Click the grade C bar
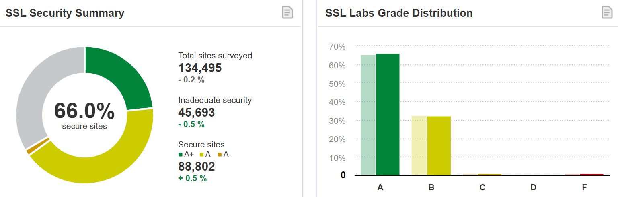 (x=482, y=175)
